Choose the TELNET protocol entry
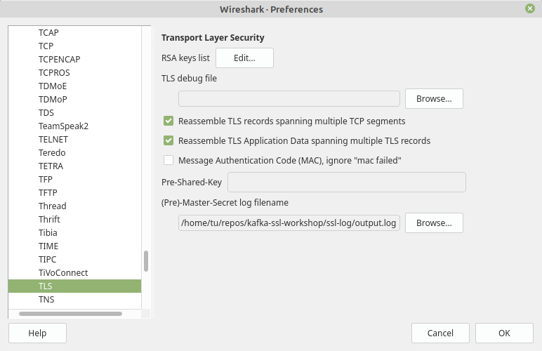Image resolution: width=542 pixels, height=351 pixels. tap(53, 139)
